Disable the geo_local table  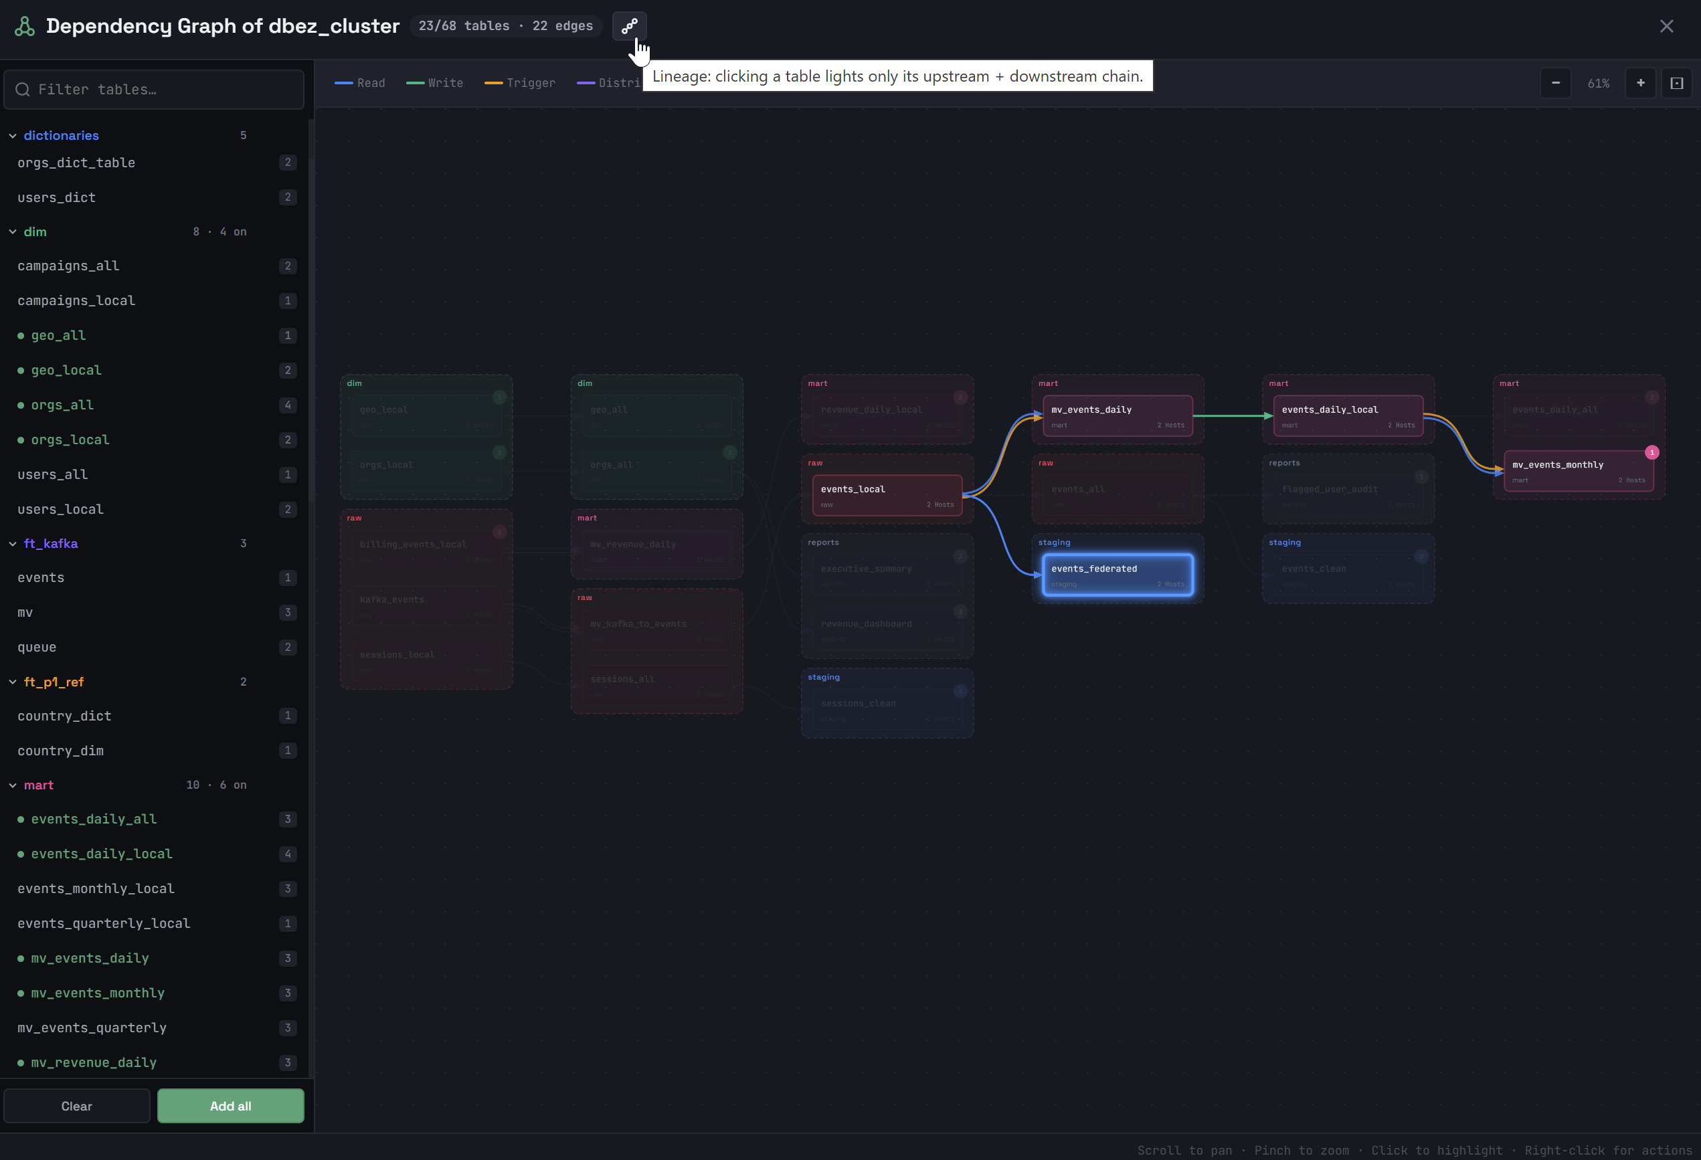[x=154, y=371]
